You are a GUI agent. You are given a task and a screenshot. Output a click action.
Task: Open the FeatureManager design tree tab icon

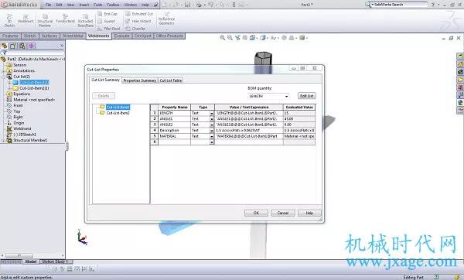[5, 46]
